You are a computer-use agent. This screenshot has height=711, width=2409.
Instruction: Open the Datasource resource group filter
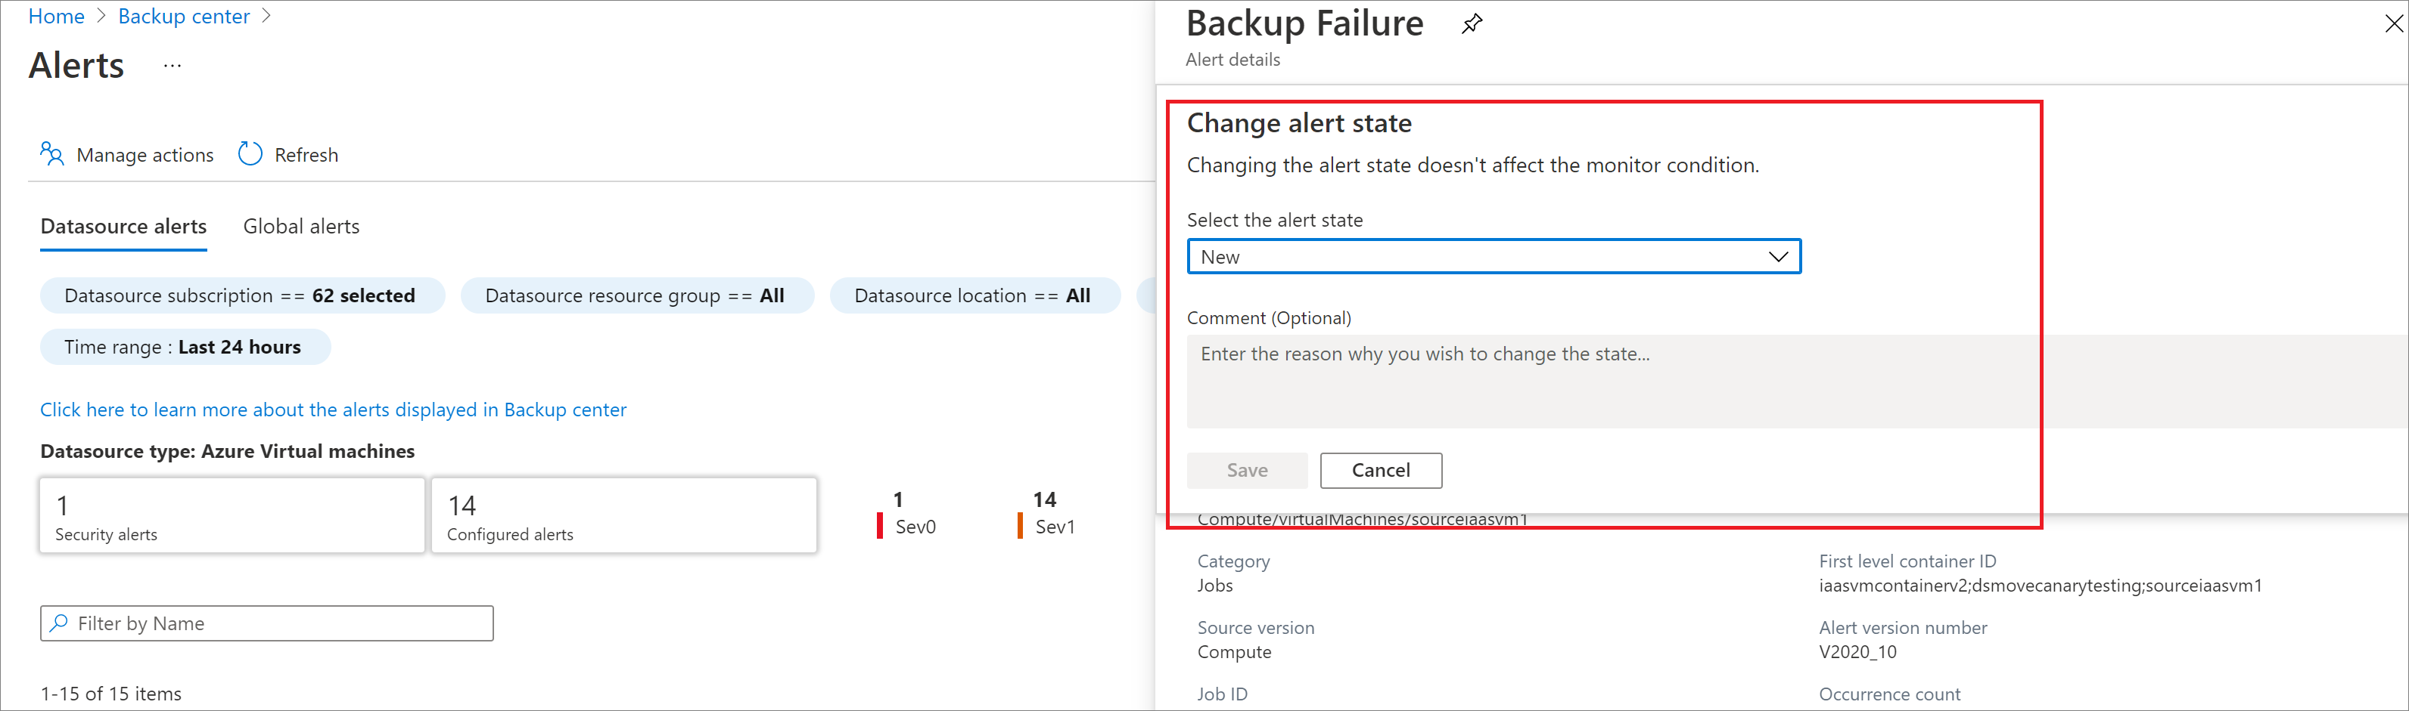636,296
